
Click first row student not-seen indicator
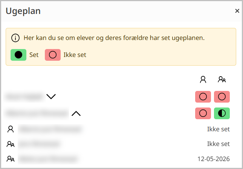[x=203, y=97]
